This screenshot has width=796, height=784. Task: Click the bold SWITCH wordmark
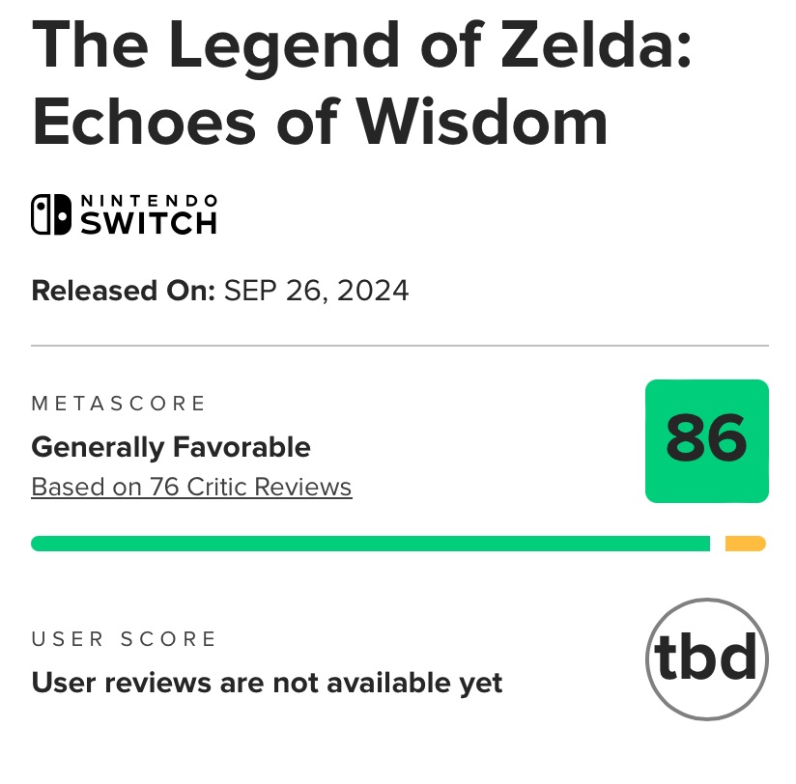[148, 224]
